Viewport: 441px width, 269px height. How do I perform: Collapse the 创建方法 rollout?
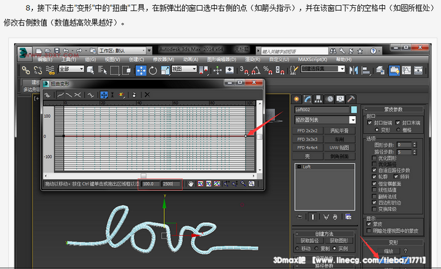(324, 234)
